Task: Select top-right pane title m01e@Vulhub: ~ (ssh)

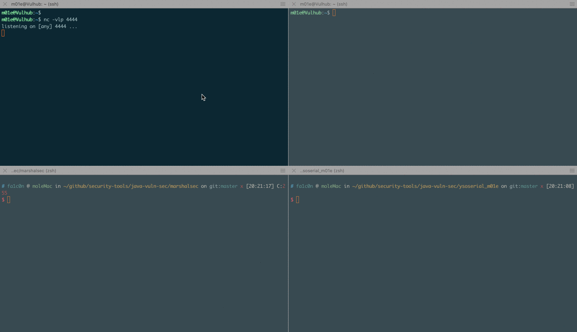Action: (324, 4)
